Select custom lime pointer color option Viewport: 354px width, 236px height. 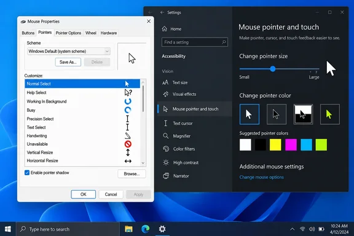330,114
